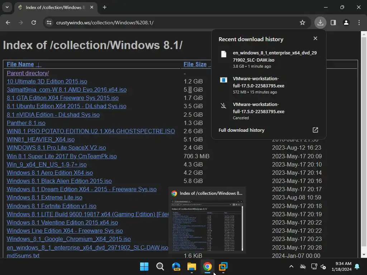Download Windows 8.1 Black Alien Edition 2015 iso
This screenshot has height=275, width=367.
59,181
